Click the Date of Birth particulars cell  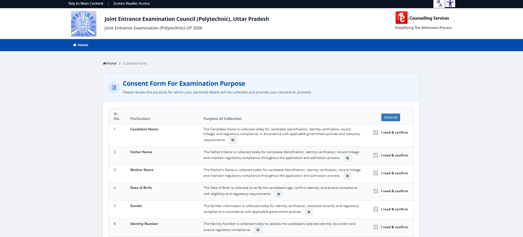[141, 188]
